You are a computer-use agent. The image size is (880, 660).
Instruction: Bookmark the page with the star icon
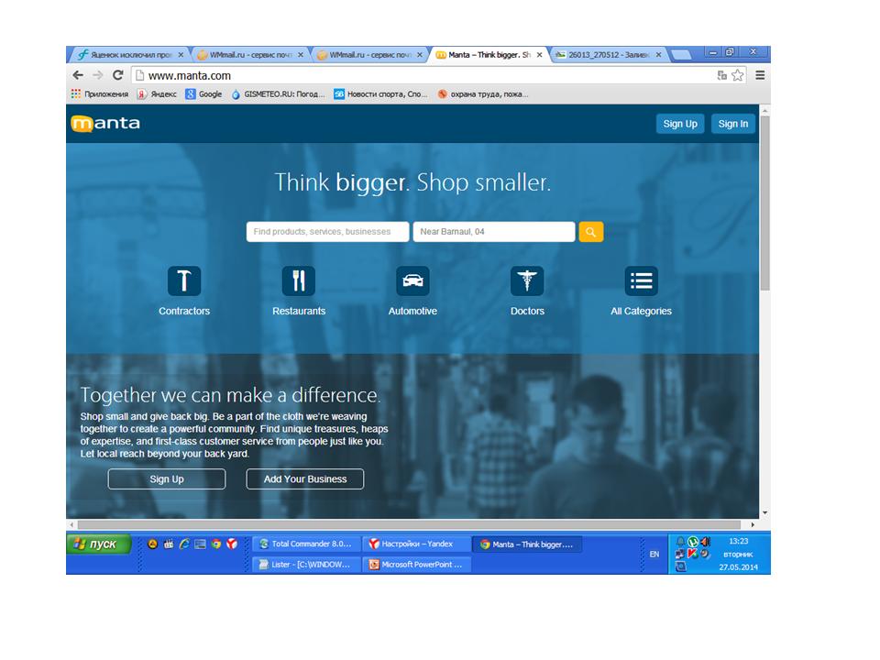coord(737,75)
